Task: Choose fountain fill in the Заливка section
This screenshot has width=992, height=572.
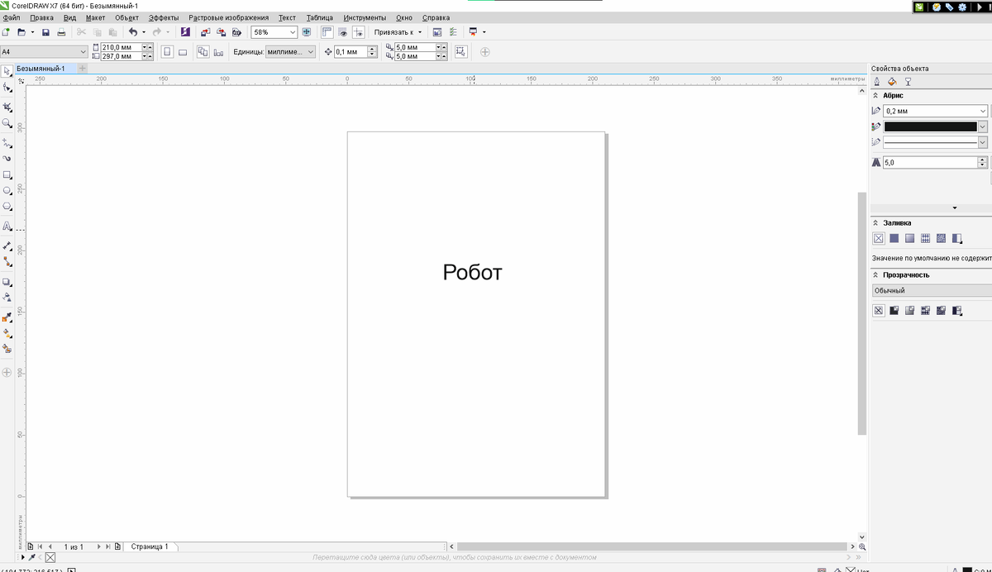Action: (x=910, y=238)
